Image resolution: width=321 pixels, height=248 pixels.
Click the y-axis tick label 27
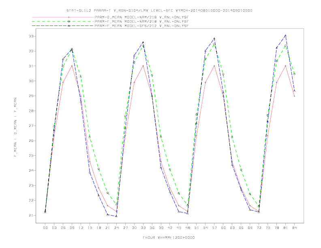pyautogui.click(x=31, y=126)
